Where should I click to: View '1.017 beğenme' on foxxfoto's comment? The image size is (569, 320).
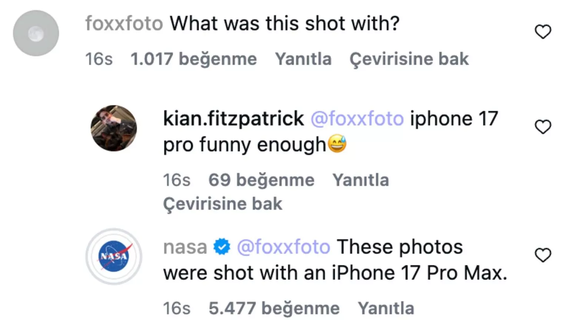[194, 59]
